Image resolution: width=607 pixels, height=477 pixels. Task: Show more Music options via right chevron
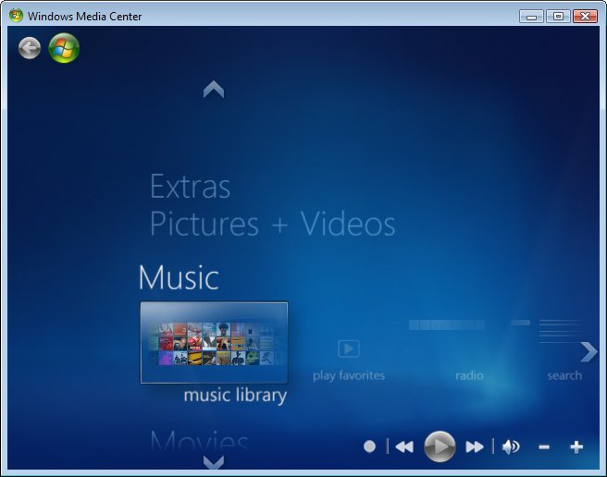[x=588, y=351]
